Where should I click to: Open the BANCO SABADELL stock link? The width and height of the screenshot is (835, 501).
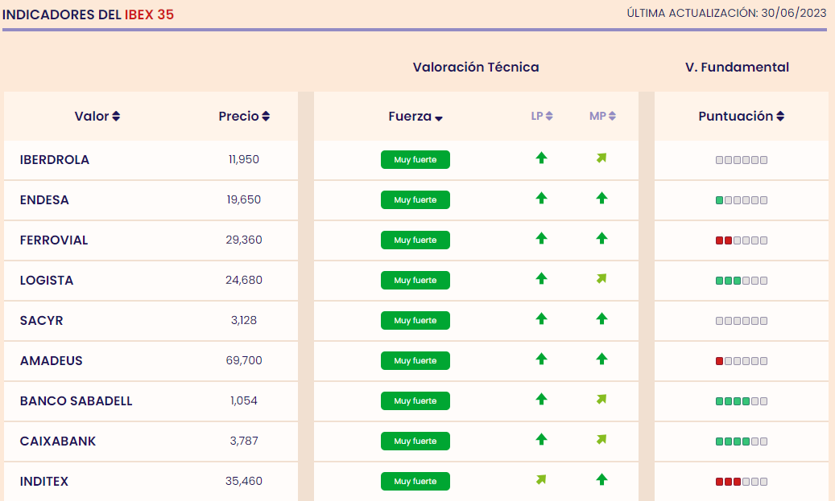click(x=76, y=401)
